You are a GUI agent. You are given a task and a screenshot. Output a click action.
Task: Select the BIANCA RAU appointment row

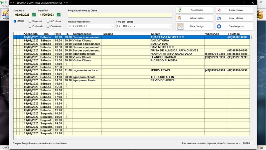(131, 44)
